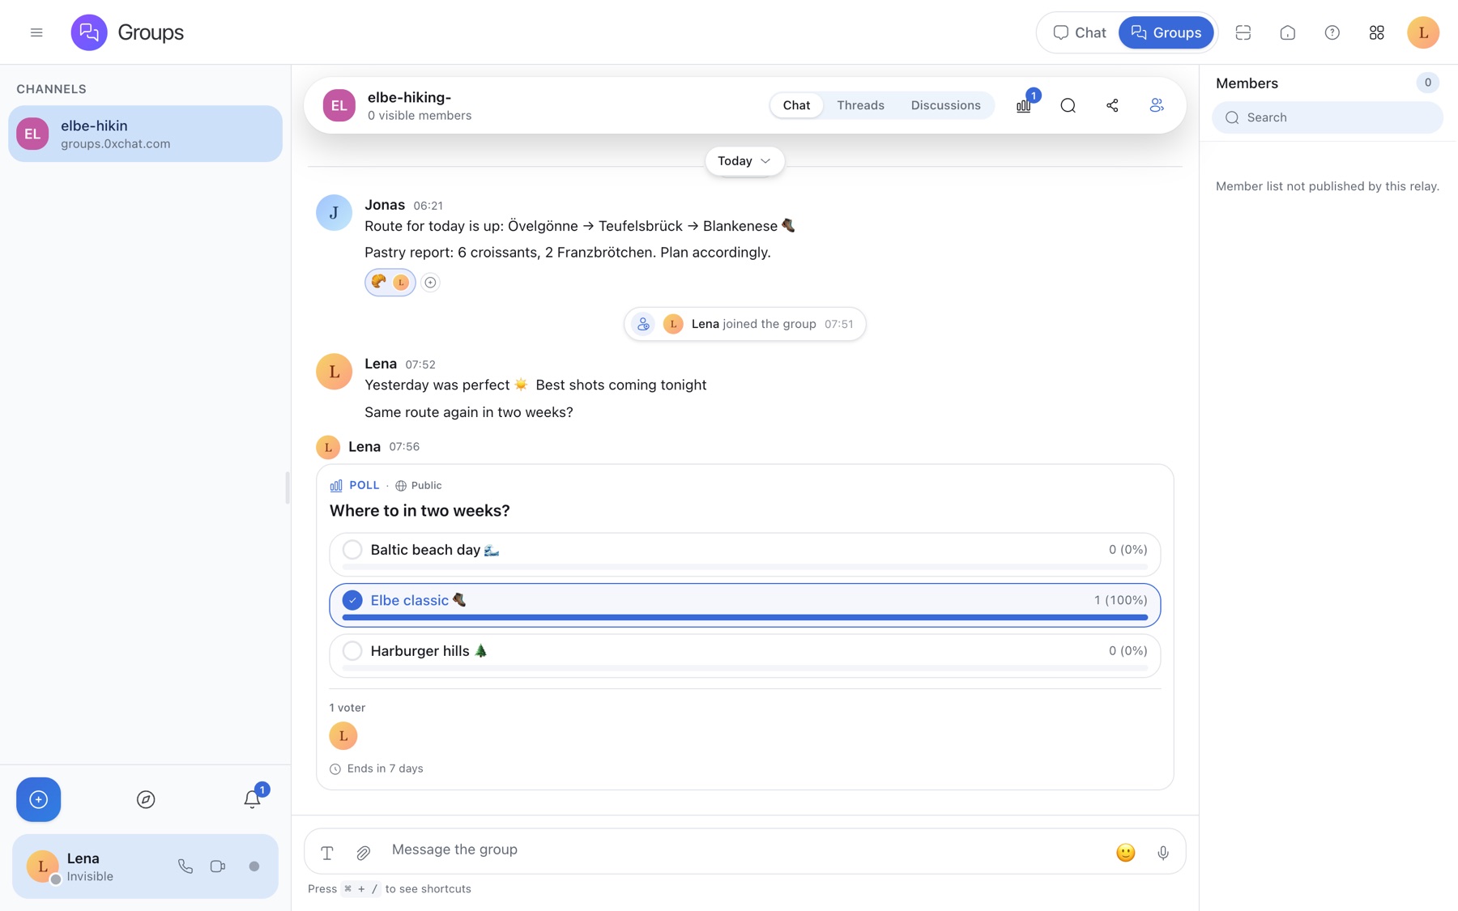Open the profile avatar in the header

click(x=1423, y=32)
